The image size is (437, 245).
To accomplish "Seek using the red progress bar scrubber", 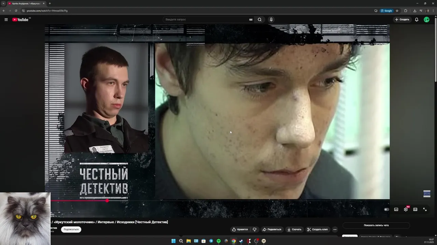I will [107, 201].
